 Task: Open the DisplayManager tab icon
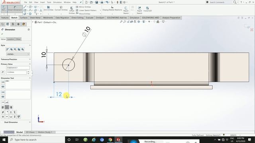tap(24, 24)
